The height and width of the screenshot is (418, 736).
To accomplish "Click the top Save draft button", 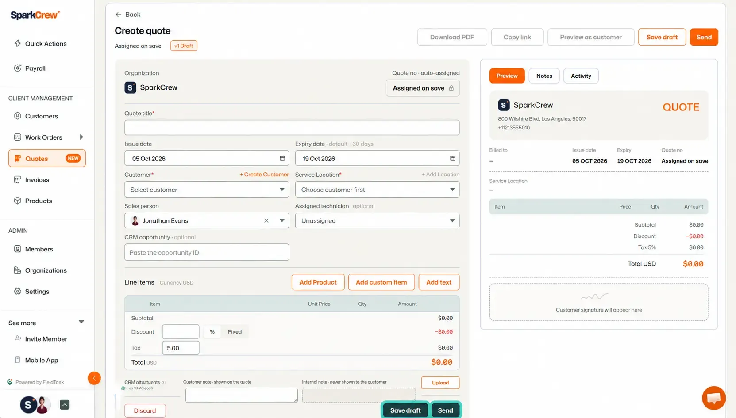I will 662,37.
